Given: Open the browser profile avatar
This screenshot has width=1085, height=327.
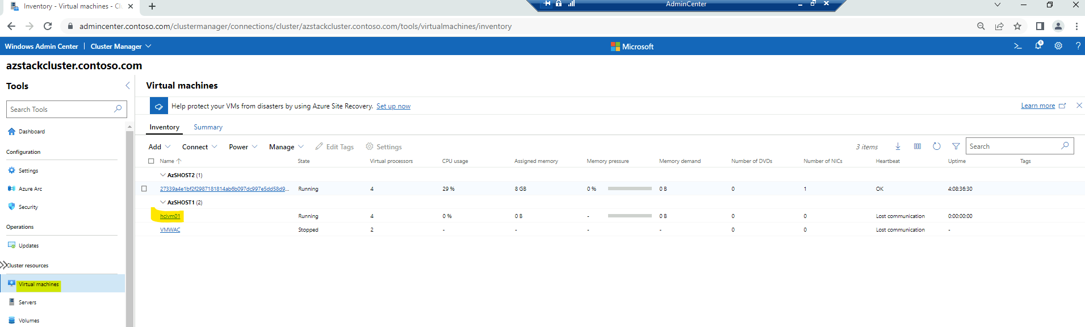Looking at the screenshot, I should coord(1058,26).
